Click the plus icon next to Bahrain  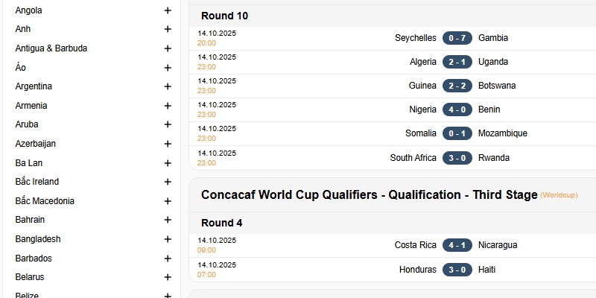pyautogui.click(x=168, y=220)
